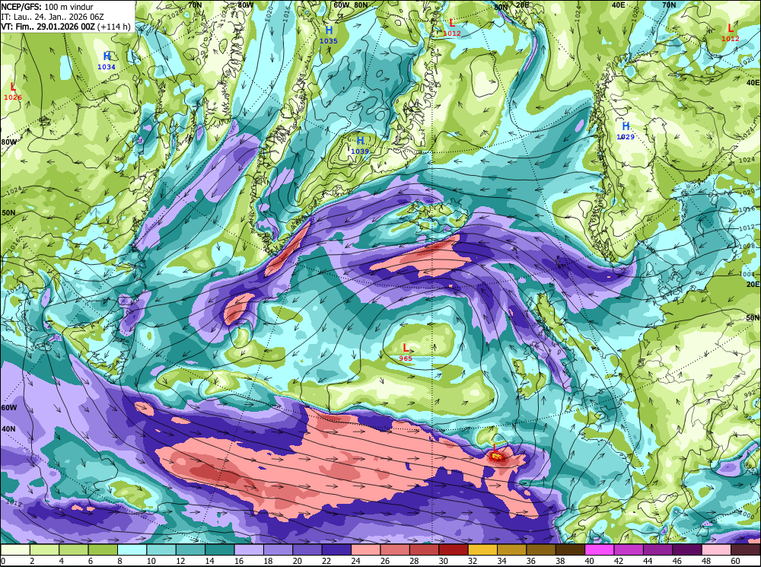
Task: Click the salmon legend swatch between 24 and 26
Action: pyautogui.click(x=366, y=549)
